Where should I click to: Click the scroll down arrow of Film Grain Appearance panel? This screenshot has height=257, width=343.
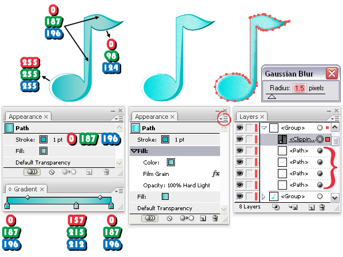(x=224, y=210)
